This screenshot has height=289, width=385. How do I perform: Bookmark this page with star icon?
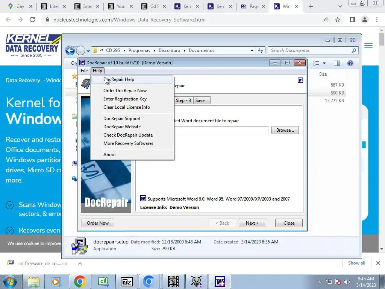pos(338,20)
